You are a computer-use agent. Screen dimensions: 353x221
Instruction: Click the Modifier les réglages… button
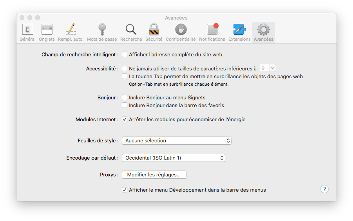click(154, 175)
